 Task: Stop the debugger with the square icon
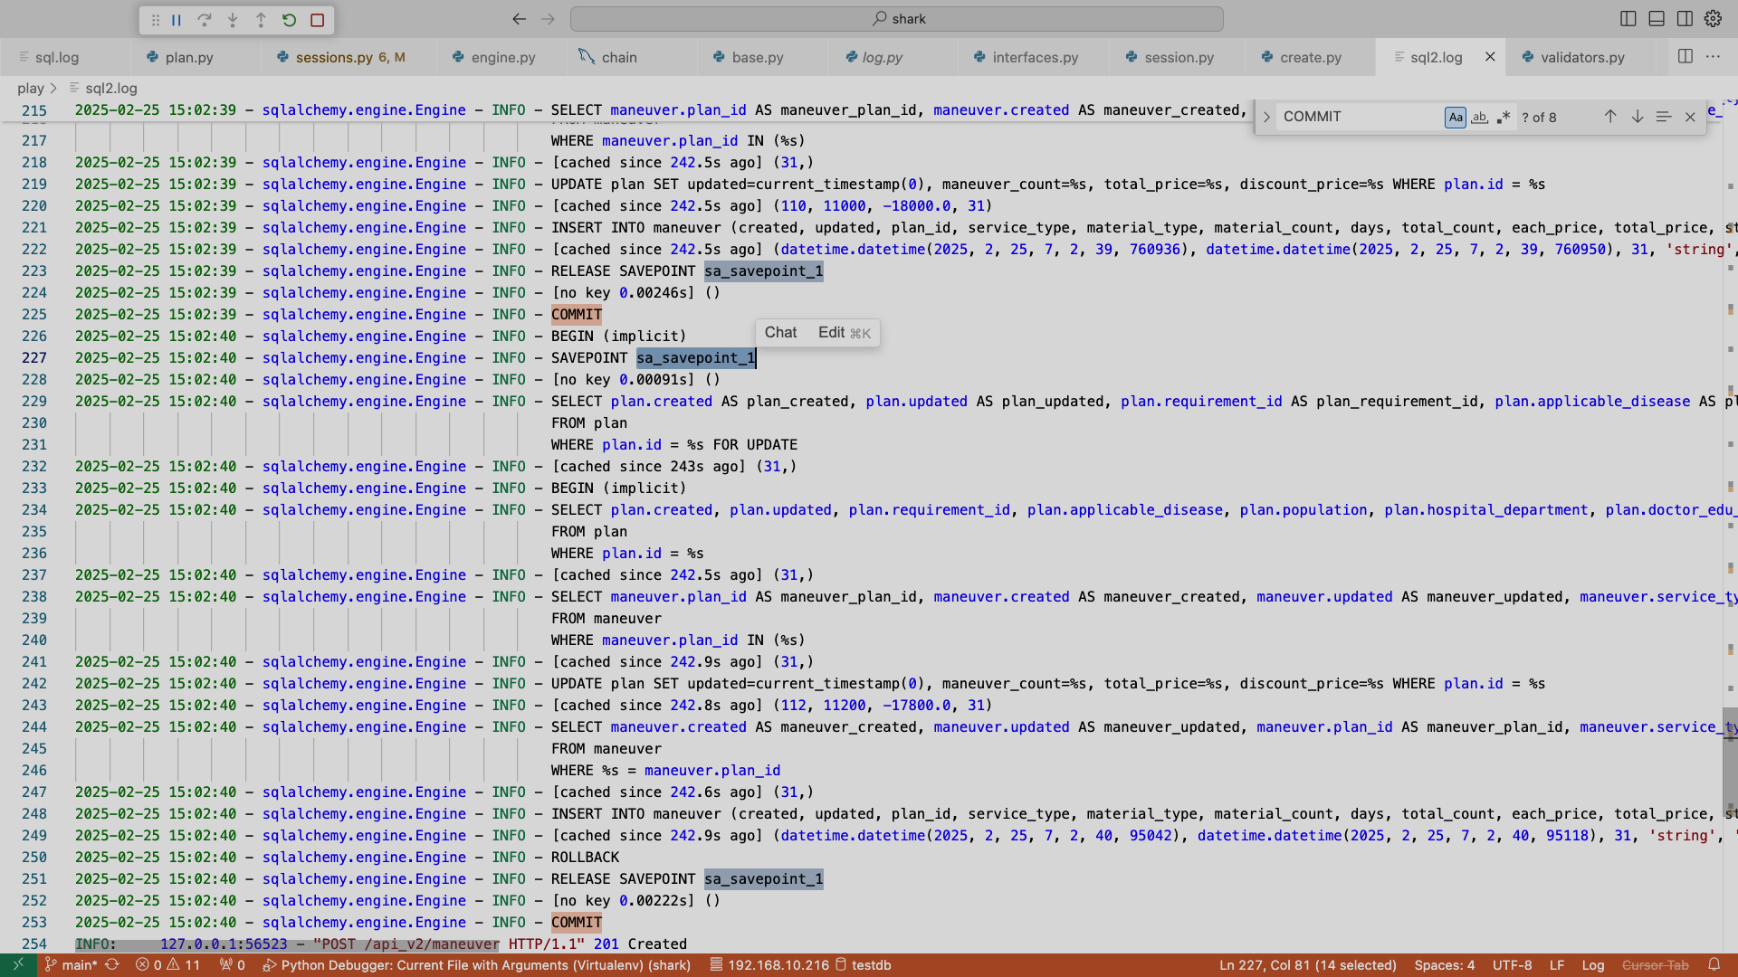[317, 20]
